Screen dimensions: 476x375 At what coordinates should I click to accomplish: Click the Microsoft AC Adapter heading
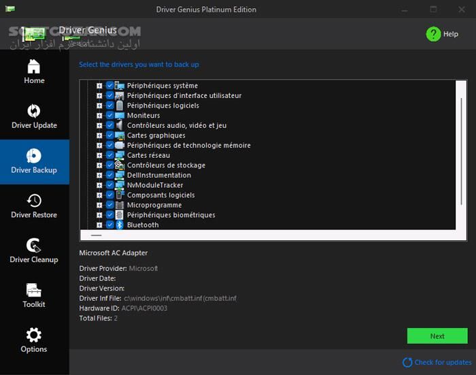tap(114, 253)
